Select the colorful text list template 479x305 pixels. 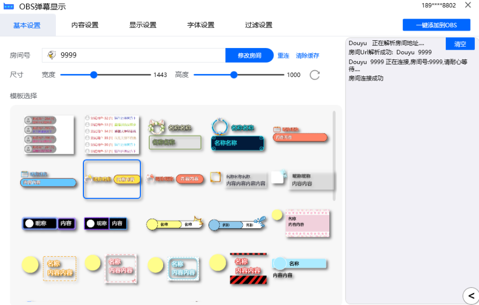tap(112, 134)
